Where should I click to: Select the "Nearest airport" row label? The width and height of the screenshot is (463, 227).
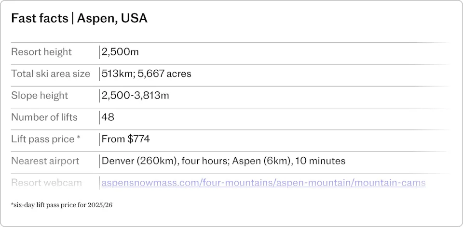(45, 161)
